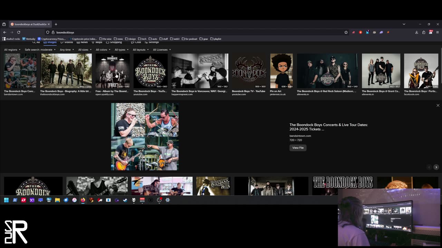
Task: Switch to the Videos search tab
Action: point(67,42)
